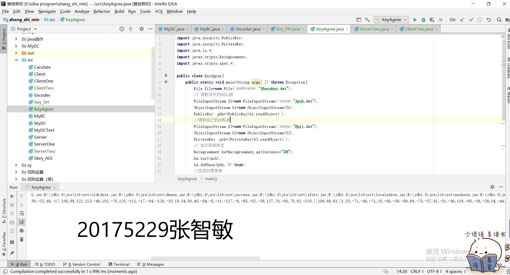Clear all console output with the trash icon

[x=22, y=239]
